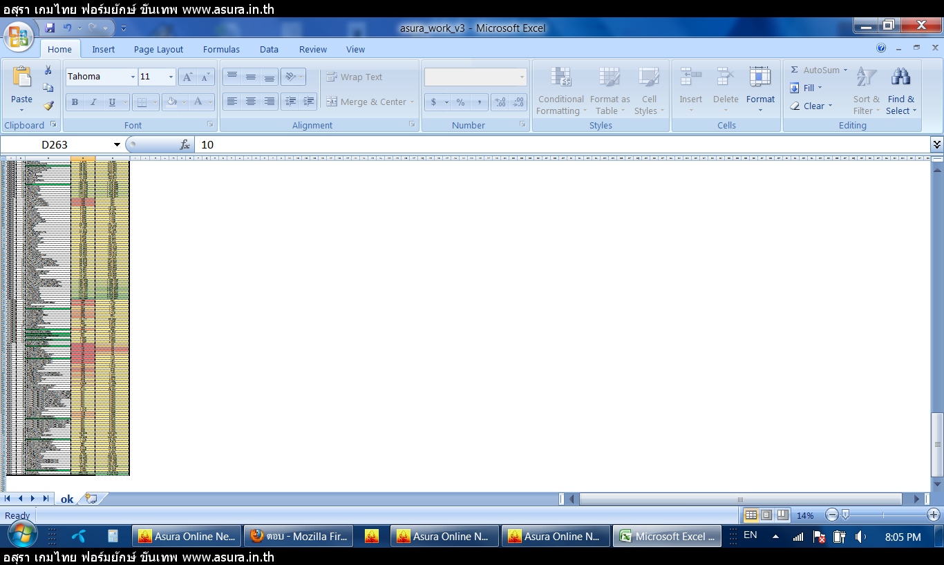
Task: Click the Format Painter brush icon
Action: pos(48,106)
